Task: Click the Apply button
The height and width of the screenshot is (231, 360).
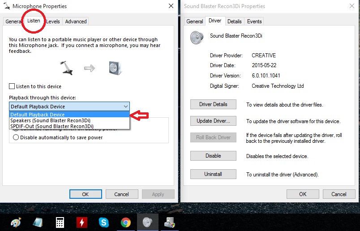Action: click(158, 194)
